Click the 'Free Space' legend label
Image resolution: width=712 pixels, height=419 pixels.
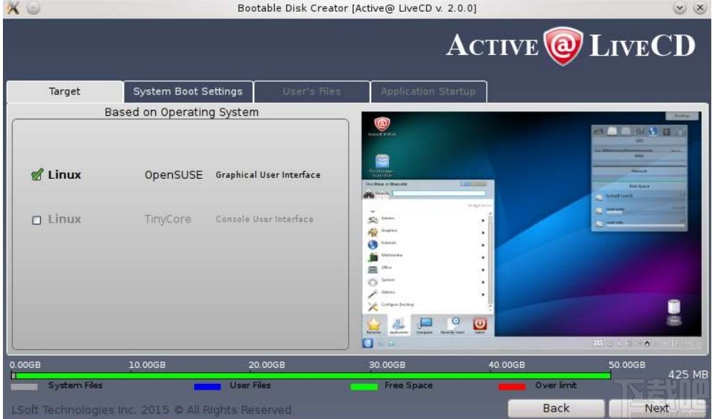coord(408,385)
